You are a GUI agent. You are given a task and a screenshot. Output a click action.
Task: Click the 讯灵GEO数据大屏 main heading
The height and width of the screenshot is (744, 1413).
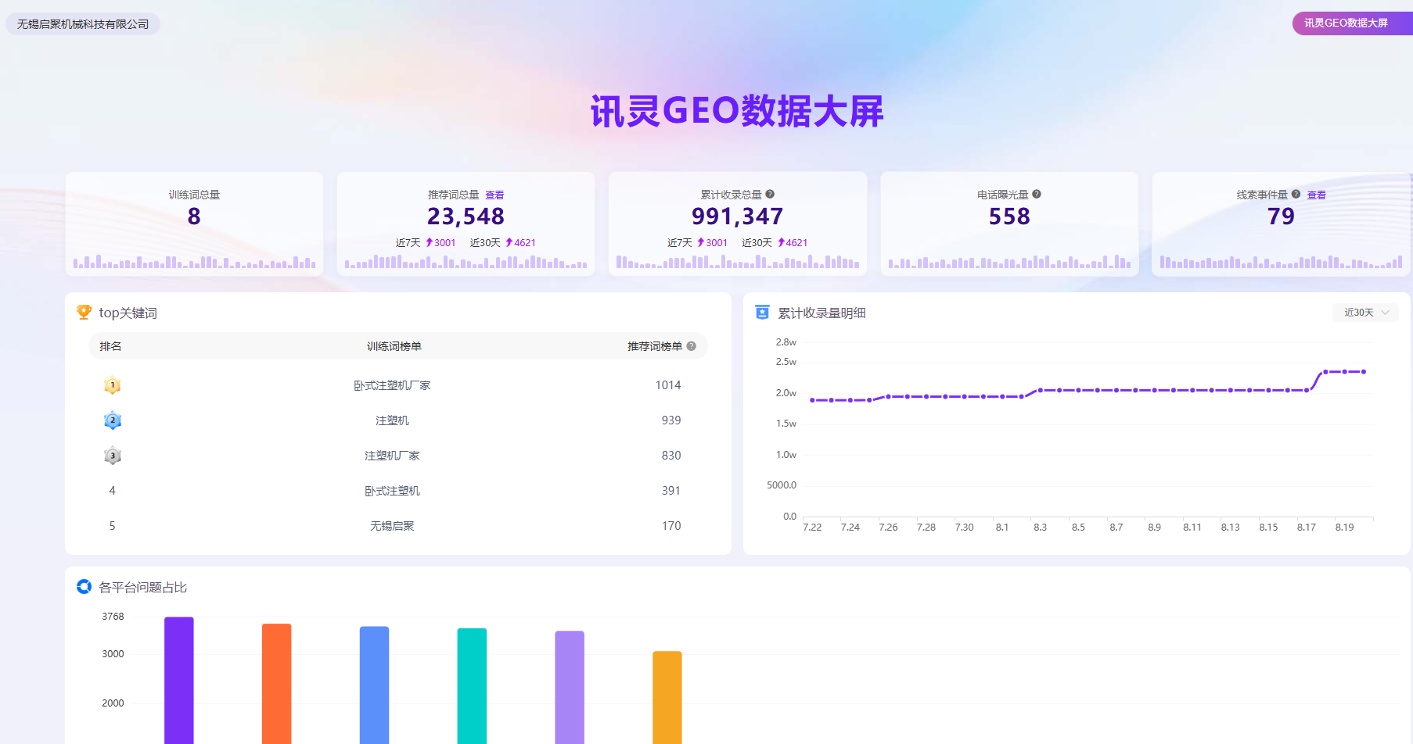pyautogui.click(x=737, y=111)
